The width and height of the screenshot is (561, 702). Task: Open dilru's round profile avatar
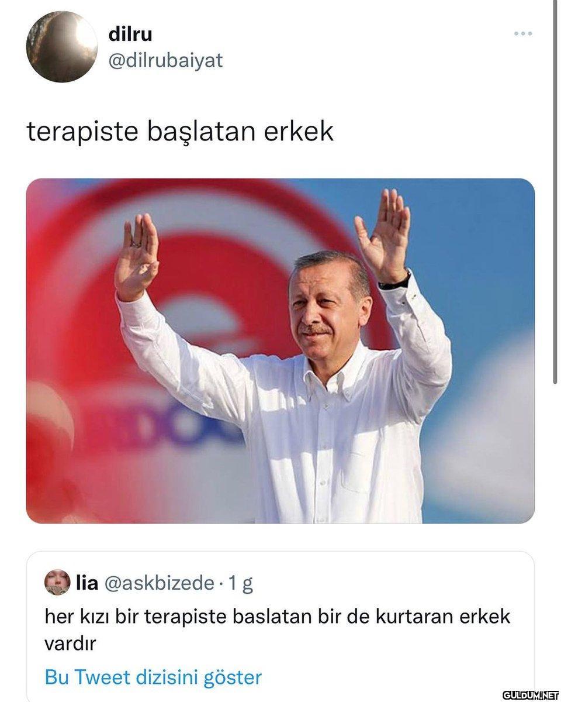pyautogui.click(x=62, y=47)
